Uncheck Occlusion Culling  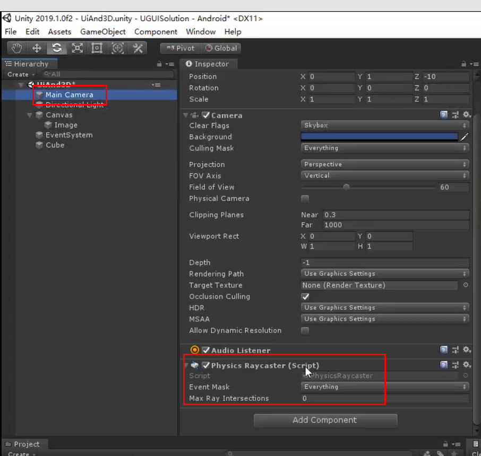click(305, 296)
